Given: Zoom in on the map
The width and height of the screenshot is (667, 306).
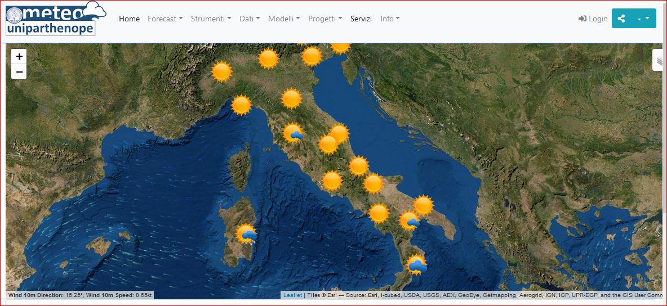Looking at the screenshot, I should 19,56.
